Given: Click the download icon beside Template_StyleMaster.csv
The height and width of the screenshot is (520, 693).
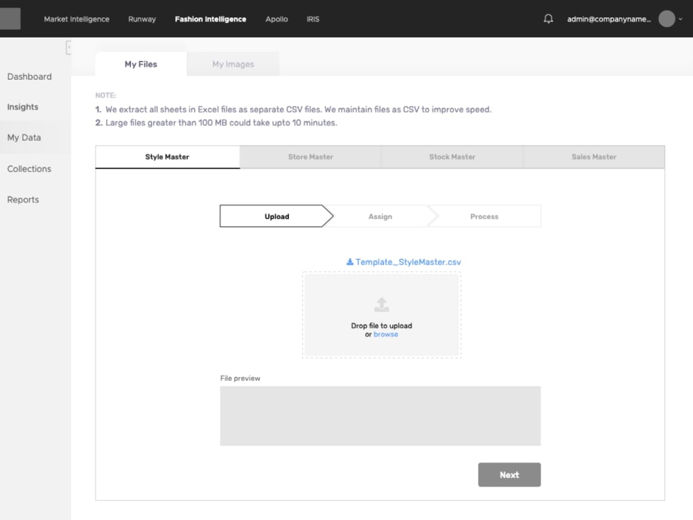Looking at the screenshot, I should point(349,262).
